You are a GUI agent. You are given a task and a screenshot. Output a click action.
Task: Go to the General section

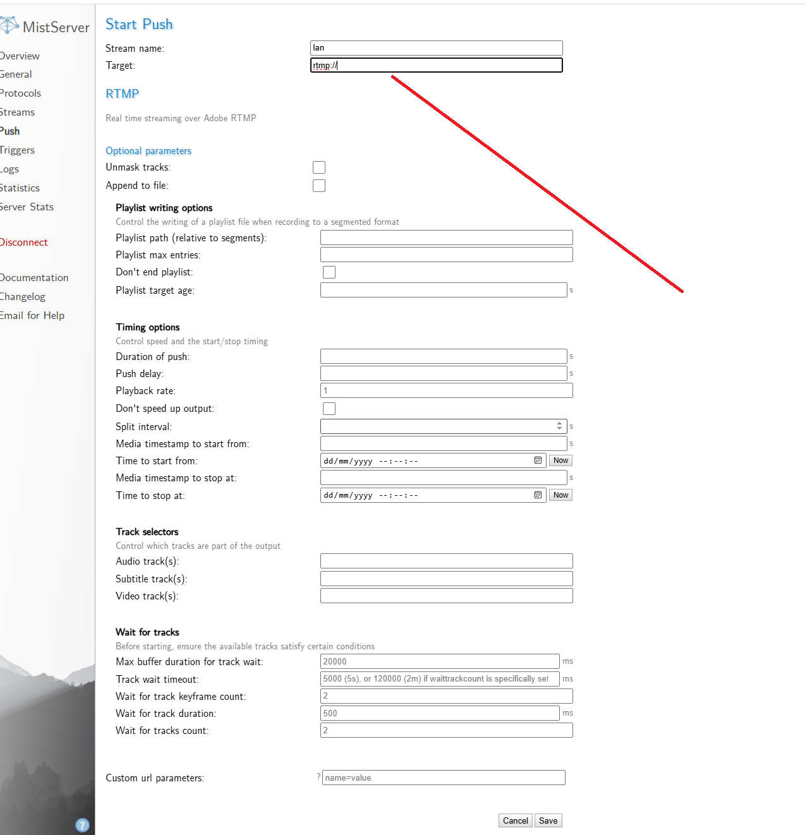click(16, 75)
